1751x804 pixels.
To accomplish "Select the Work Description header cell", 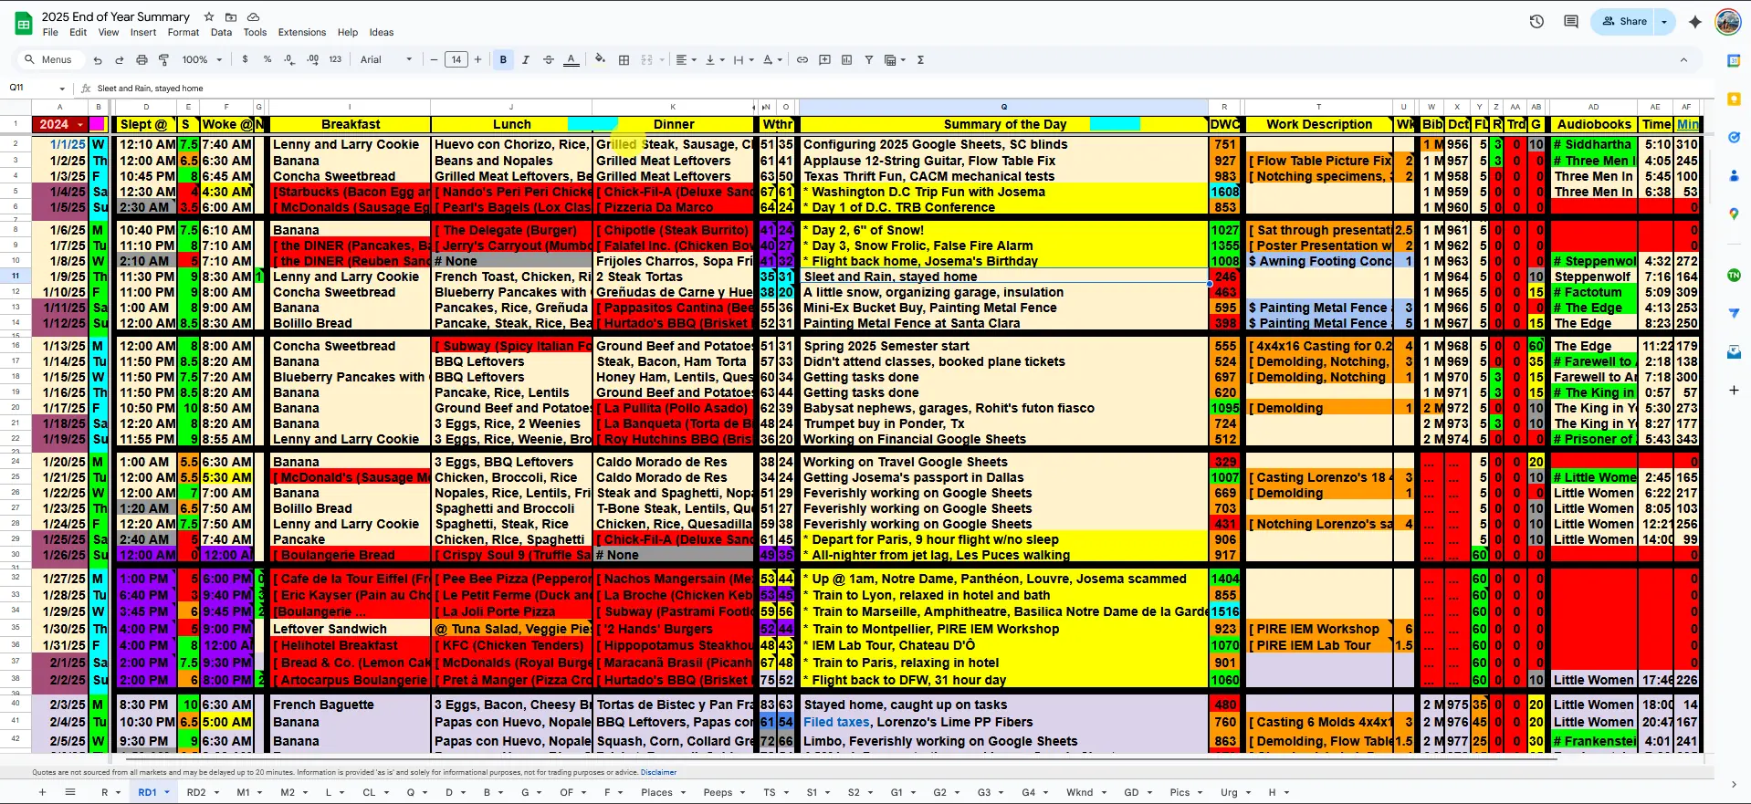I will point(1318,124).
